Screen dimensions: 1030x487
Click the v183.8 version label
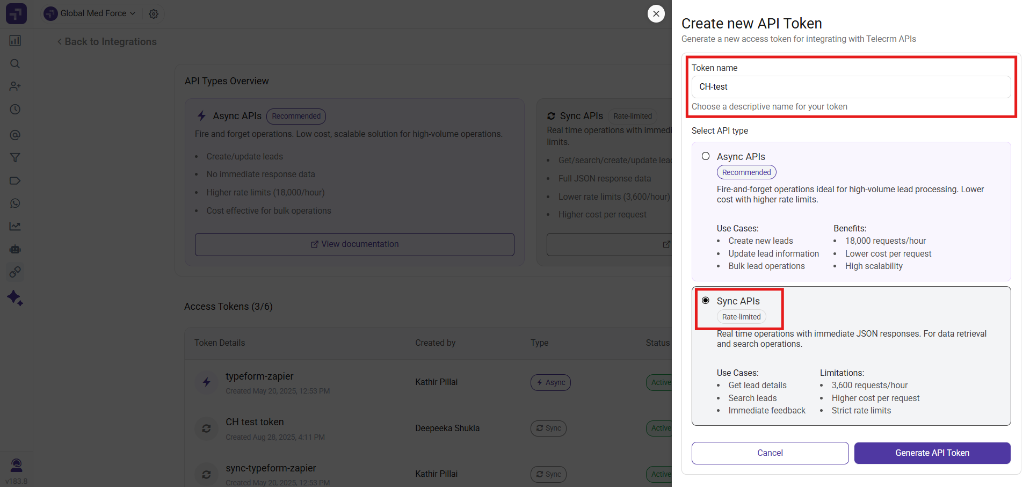pos(16,482)
